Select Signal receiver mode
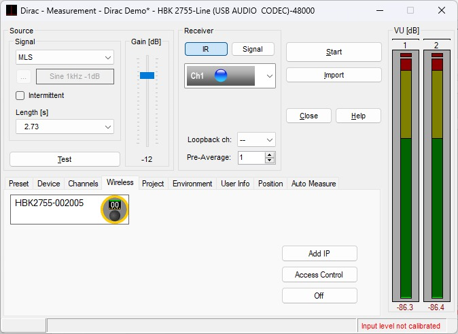Image resolution: width=458 pixels, height=334 pixels. click(x=253, y=49)
